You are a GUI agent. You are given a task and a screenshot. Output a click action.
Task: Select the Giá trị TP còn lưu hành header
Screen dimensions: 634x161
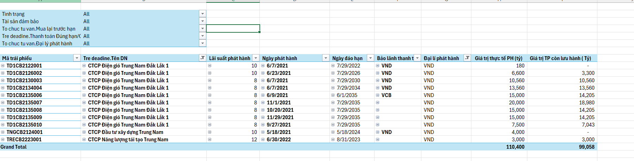562,58
